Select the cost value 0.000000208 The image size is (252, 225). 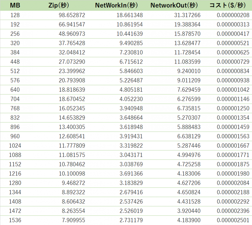click(x=233, y=15)
